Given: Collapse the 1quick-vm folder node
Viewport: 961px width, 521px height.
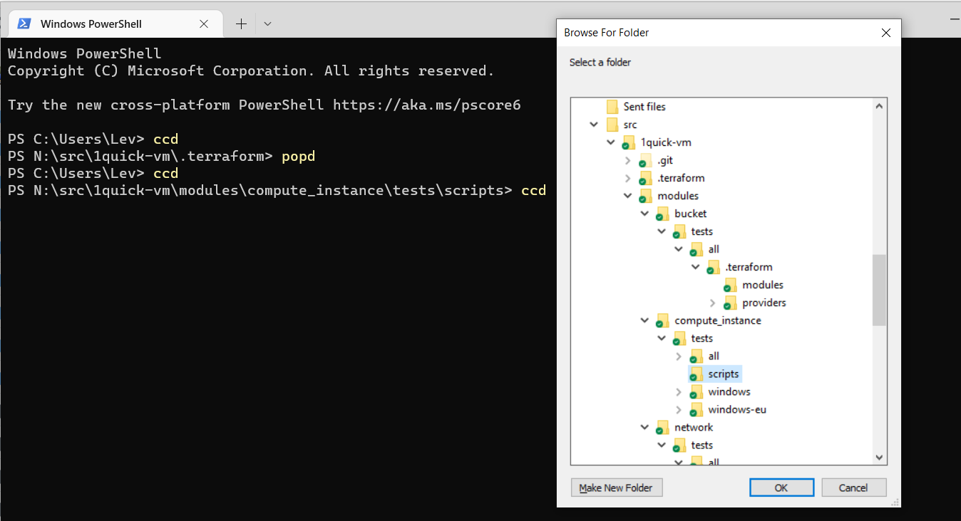Looking at the screenshot, I should point(611,142).
